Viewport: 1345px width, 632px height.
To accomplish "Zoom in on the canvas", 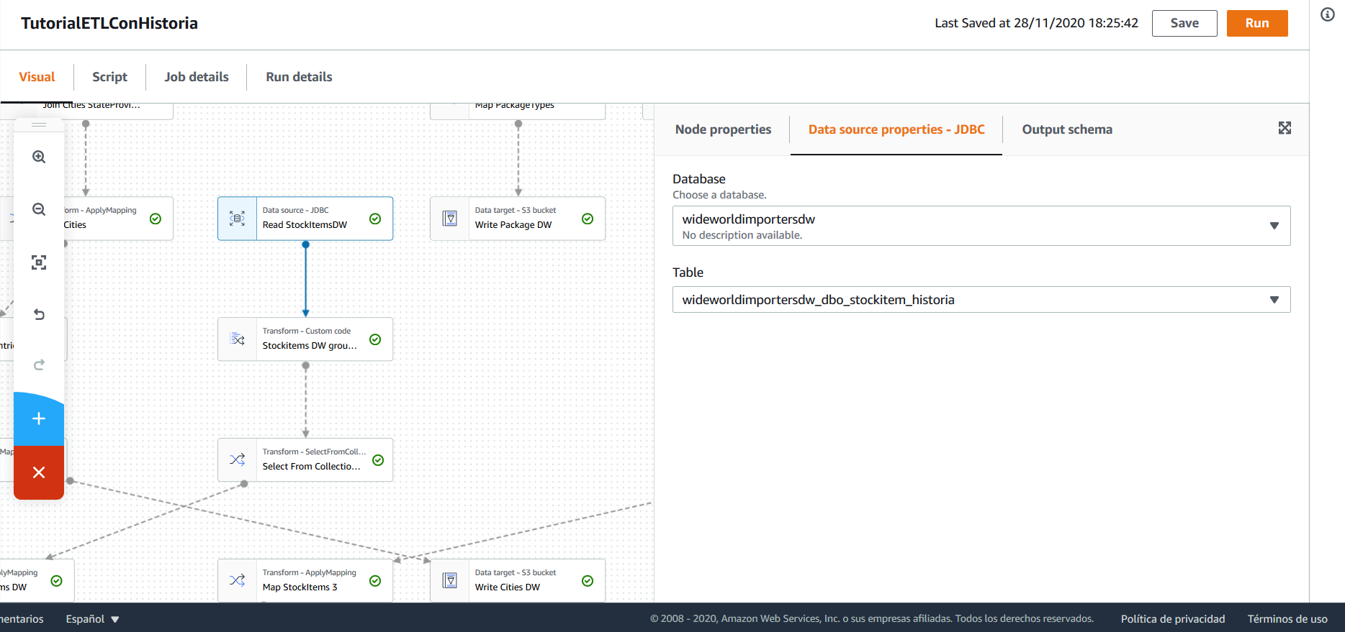I will 39,157.
